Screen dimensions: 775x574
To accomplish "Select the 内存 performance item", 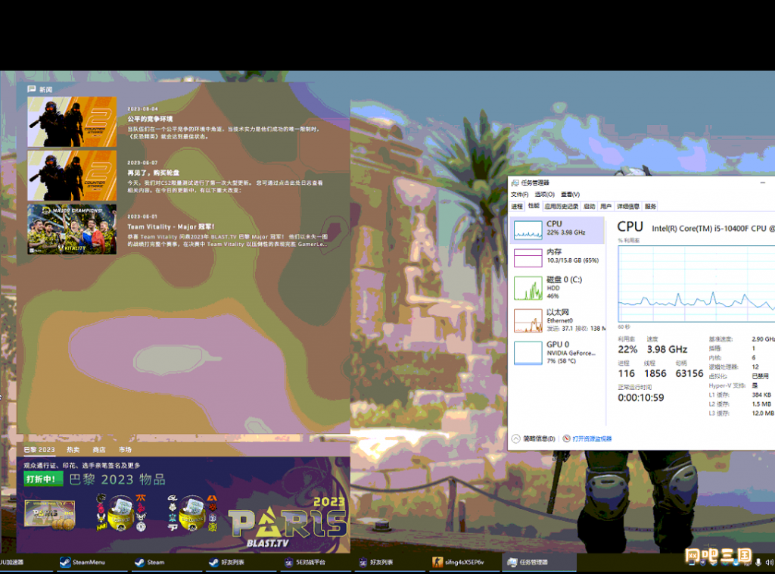I will (x=558, y=257).
